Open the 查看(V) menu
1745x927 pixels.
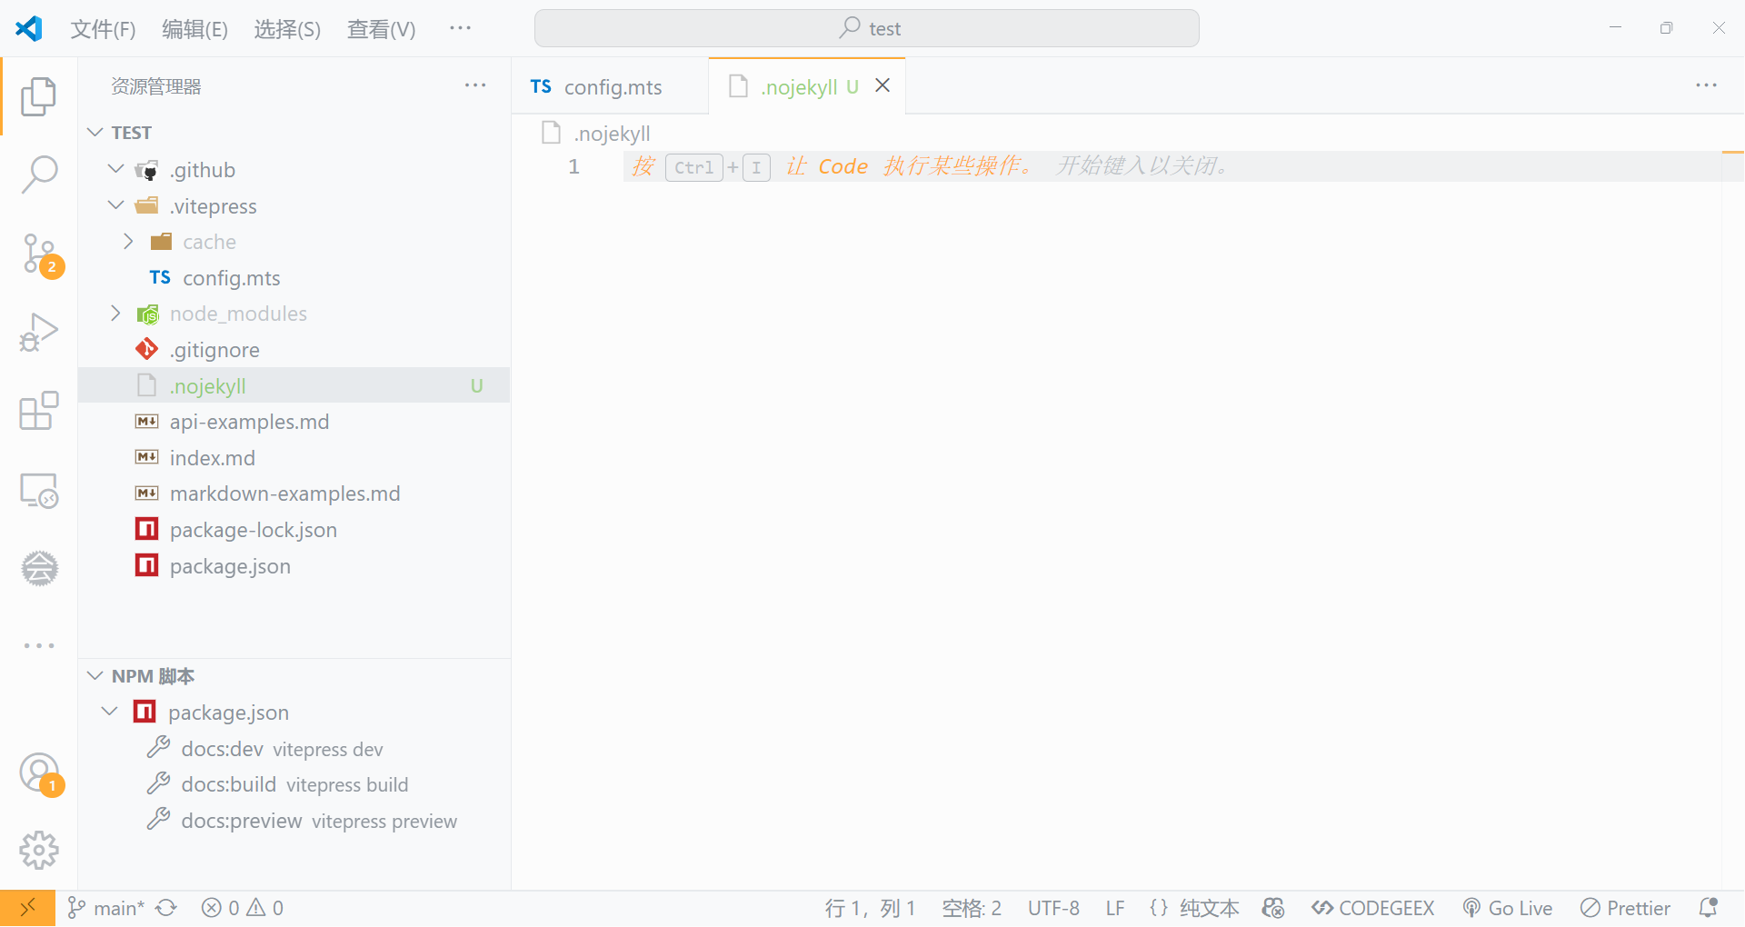pos(381,29)
